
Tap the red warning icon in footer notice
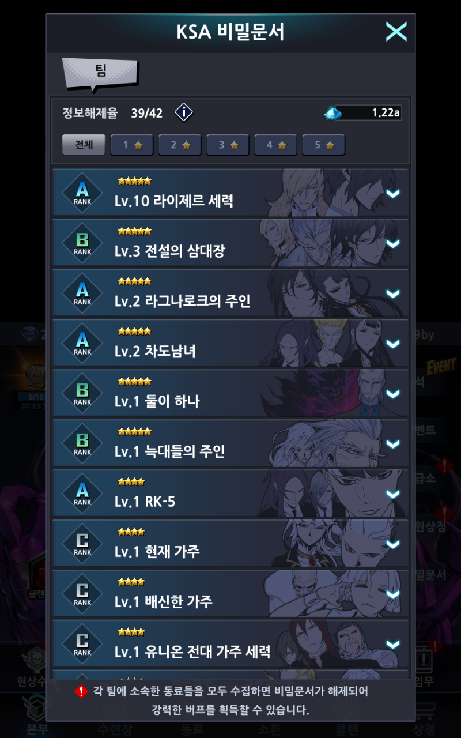tap(82, 691)
